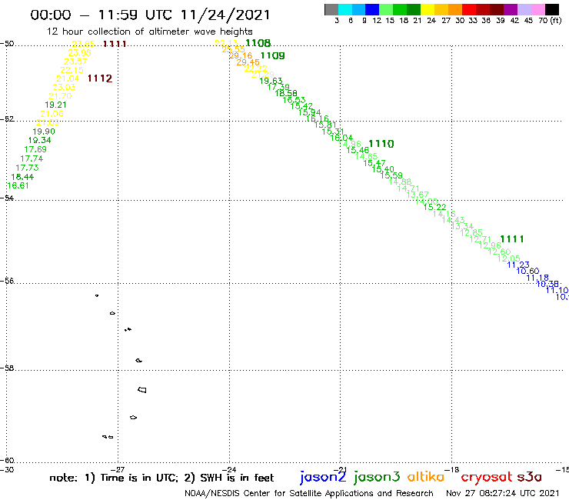
Task: Pick the bright red swatch in the legend
Action: 468,9
